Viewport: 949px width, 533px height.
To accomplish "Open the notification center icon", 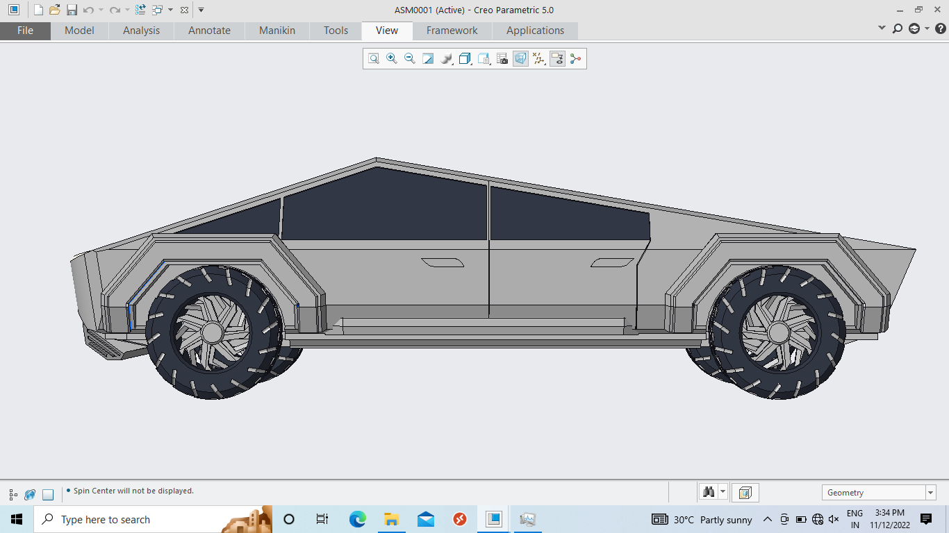I will pyautogui.click(x=926, y=519).
